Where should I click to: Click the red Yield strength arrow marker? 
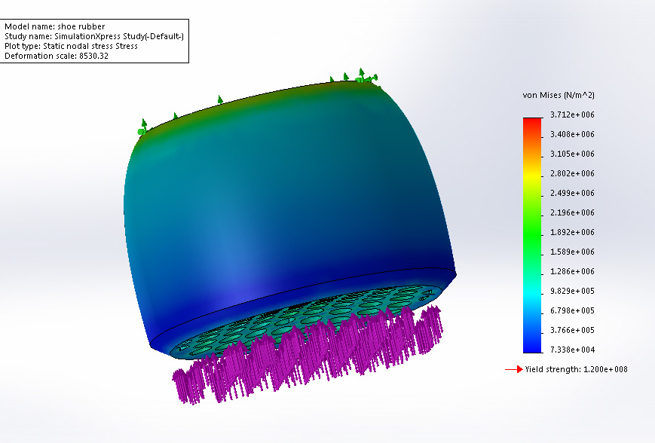tap(514, 369)
